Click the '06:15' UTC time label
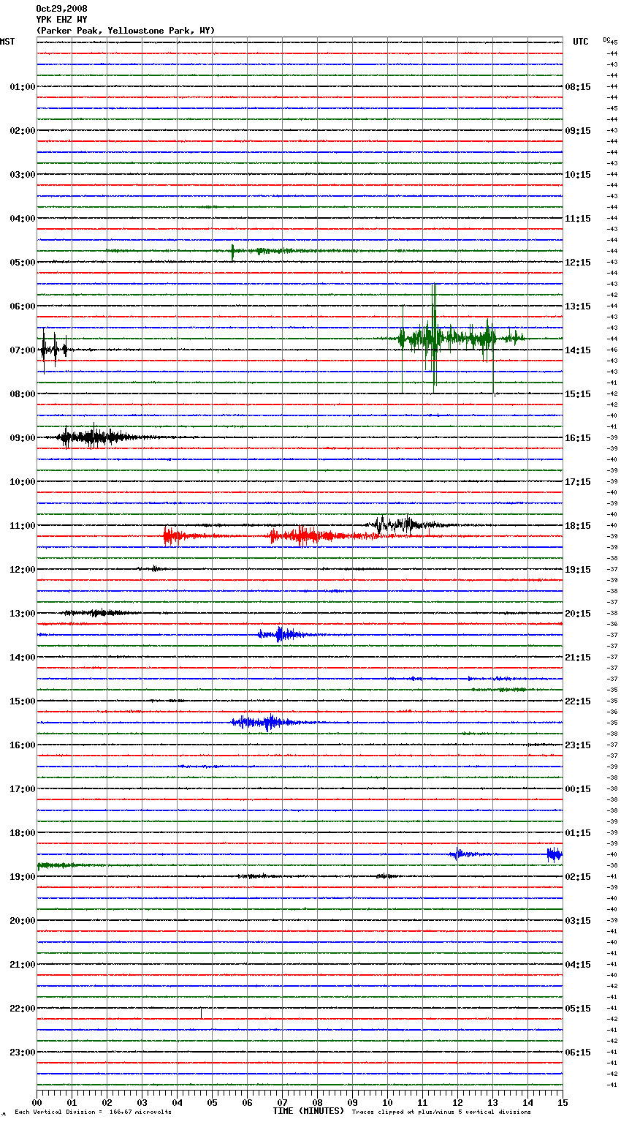The image size is (621, 1122). [x=578, y=1053]
